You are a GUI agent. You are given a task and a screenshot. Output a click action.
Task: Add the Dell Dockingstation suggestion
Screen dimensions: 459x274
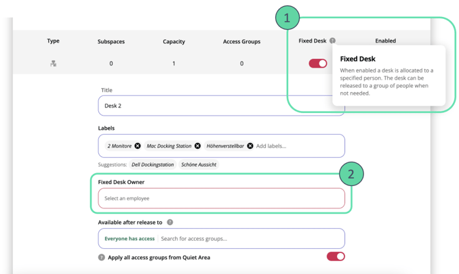153,164
